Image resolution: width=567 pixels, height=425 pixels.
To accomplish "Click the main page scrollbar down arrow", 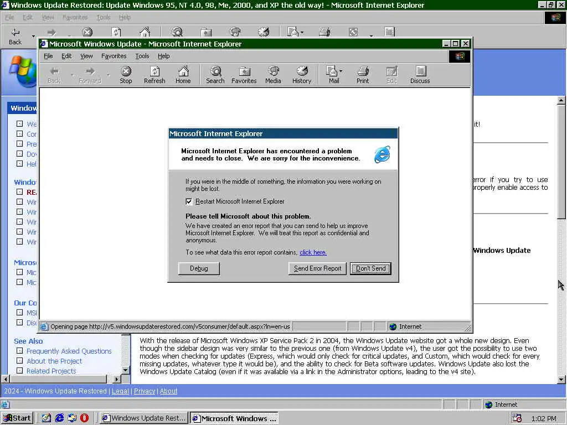I will pos(561,380).
